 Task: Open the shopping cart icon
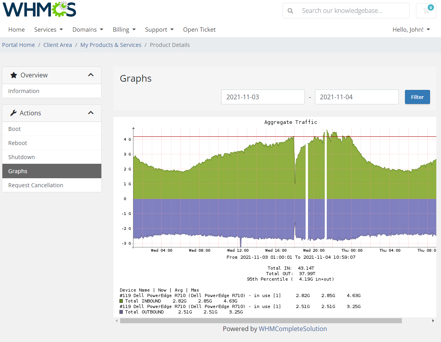pyautogui.click(x=426, y=11)
